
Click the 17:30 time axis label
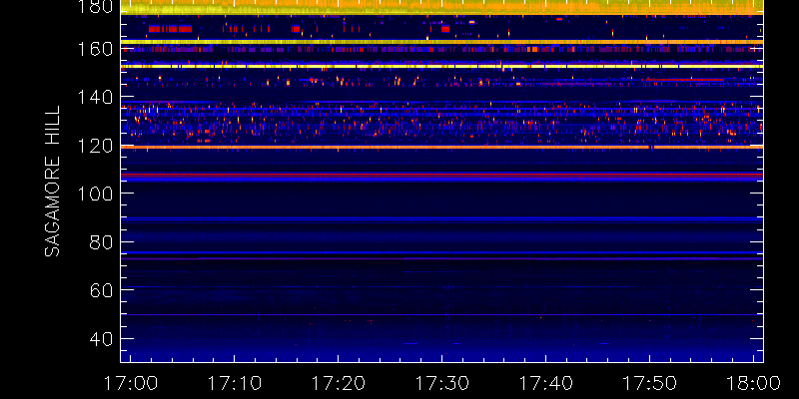tap(441, 383)
